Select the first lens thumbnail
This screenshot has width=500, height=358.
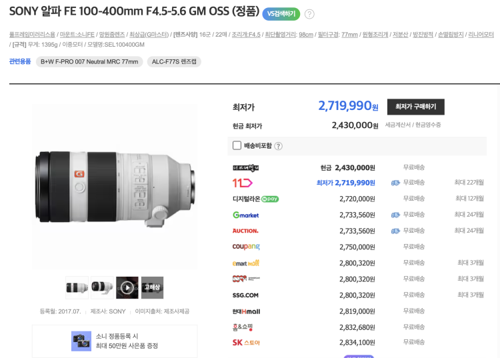(77, 287)
